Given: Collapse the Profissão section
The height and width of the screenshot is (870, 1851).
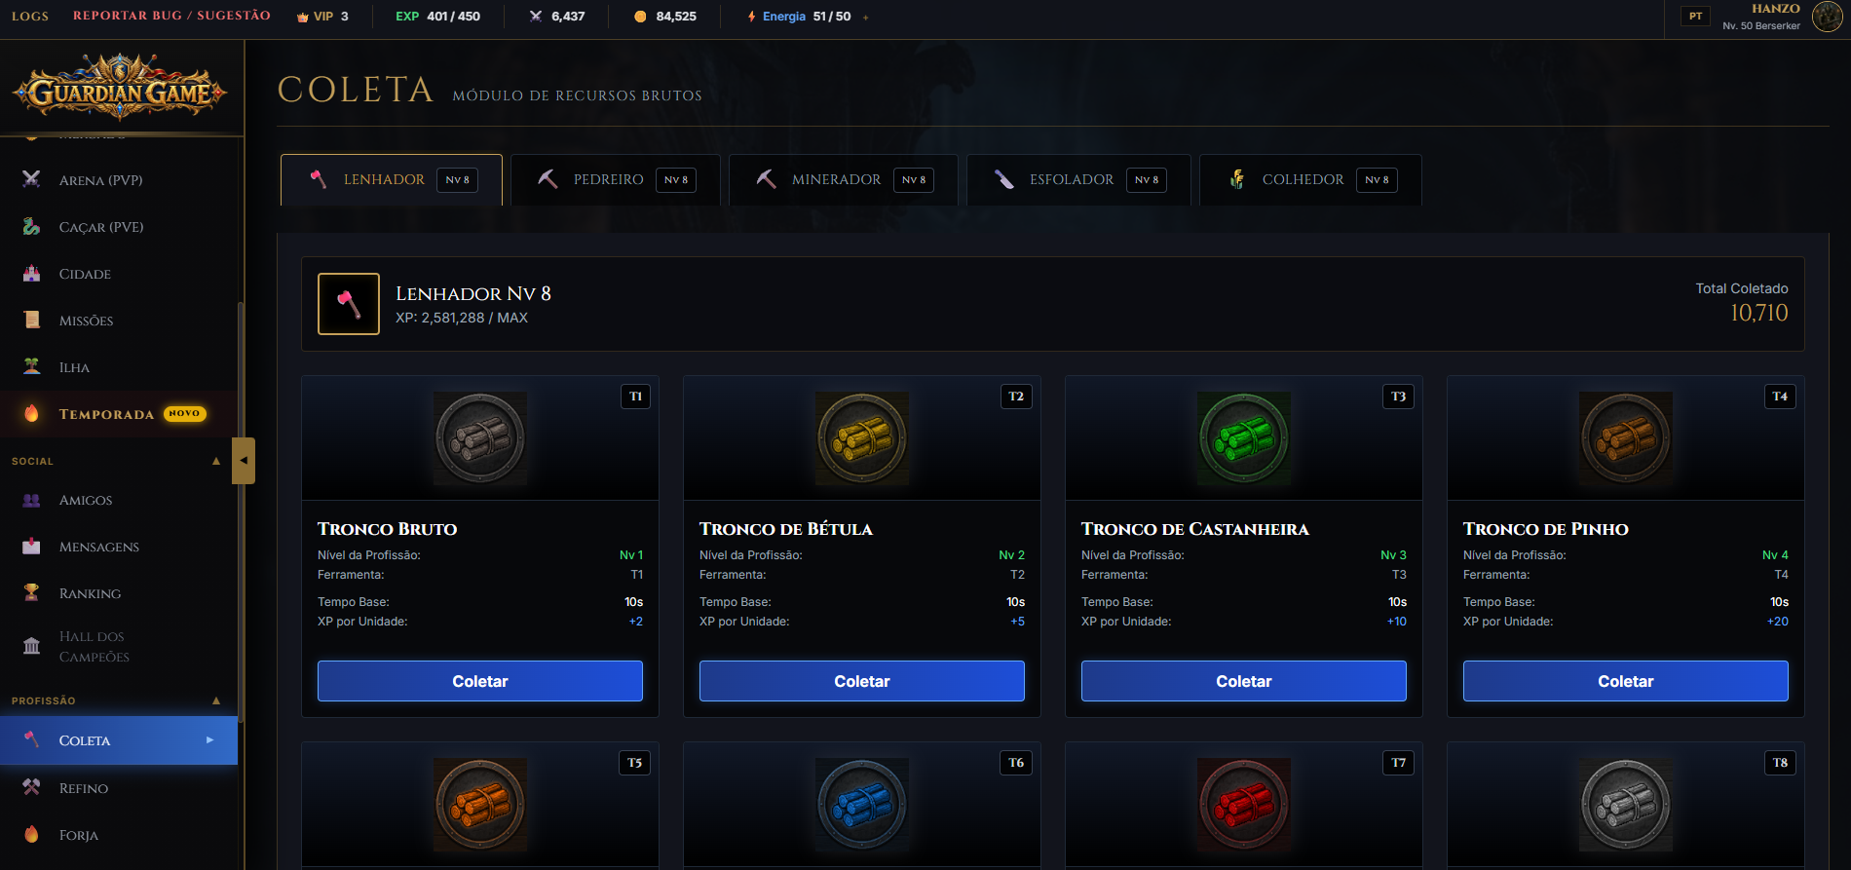Looking at the screenshot, I should [x=216, y=700].
